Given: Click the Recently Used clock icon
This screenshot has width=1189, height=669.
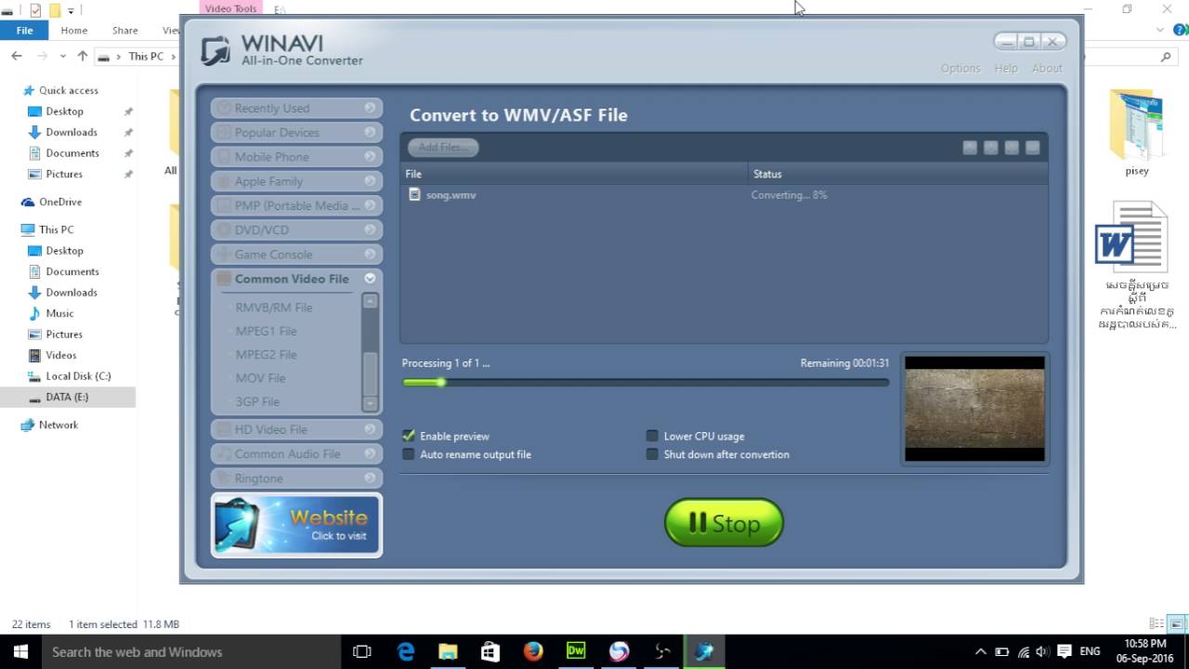Looking at the screenshot, I should 223,108.
